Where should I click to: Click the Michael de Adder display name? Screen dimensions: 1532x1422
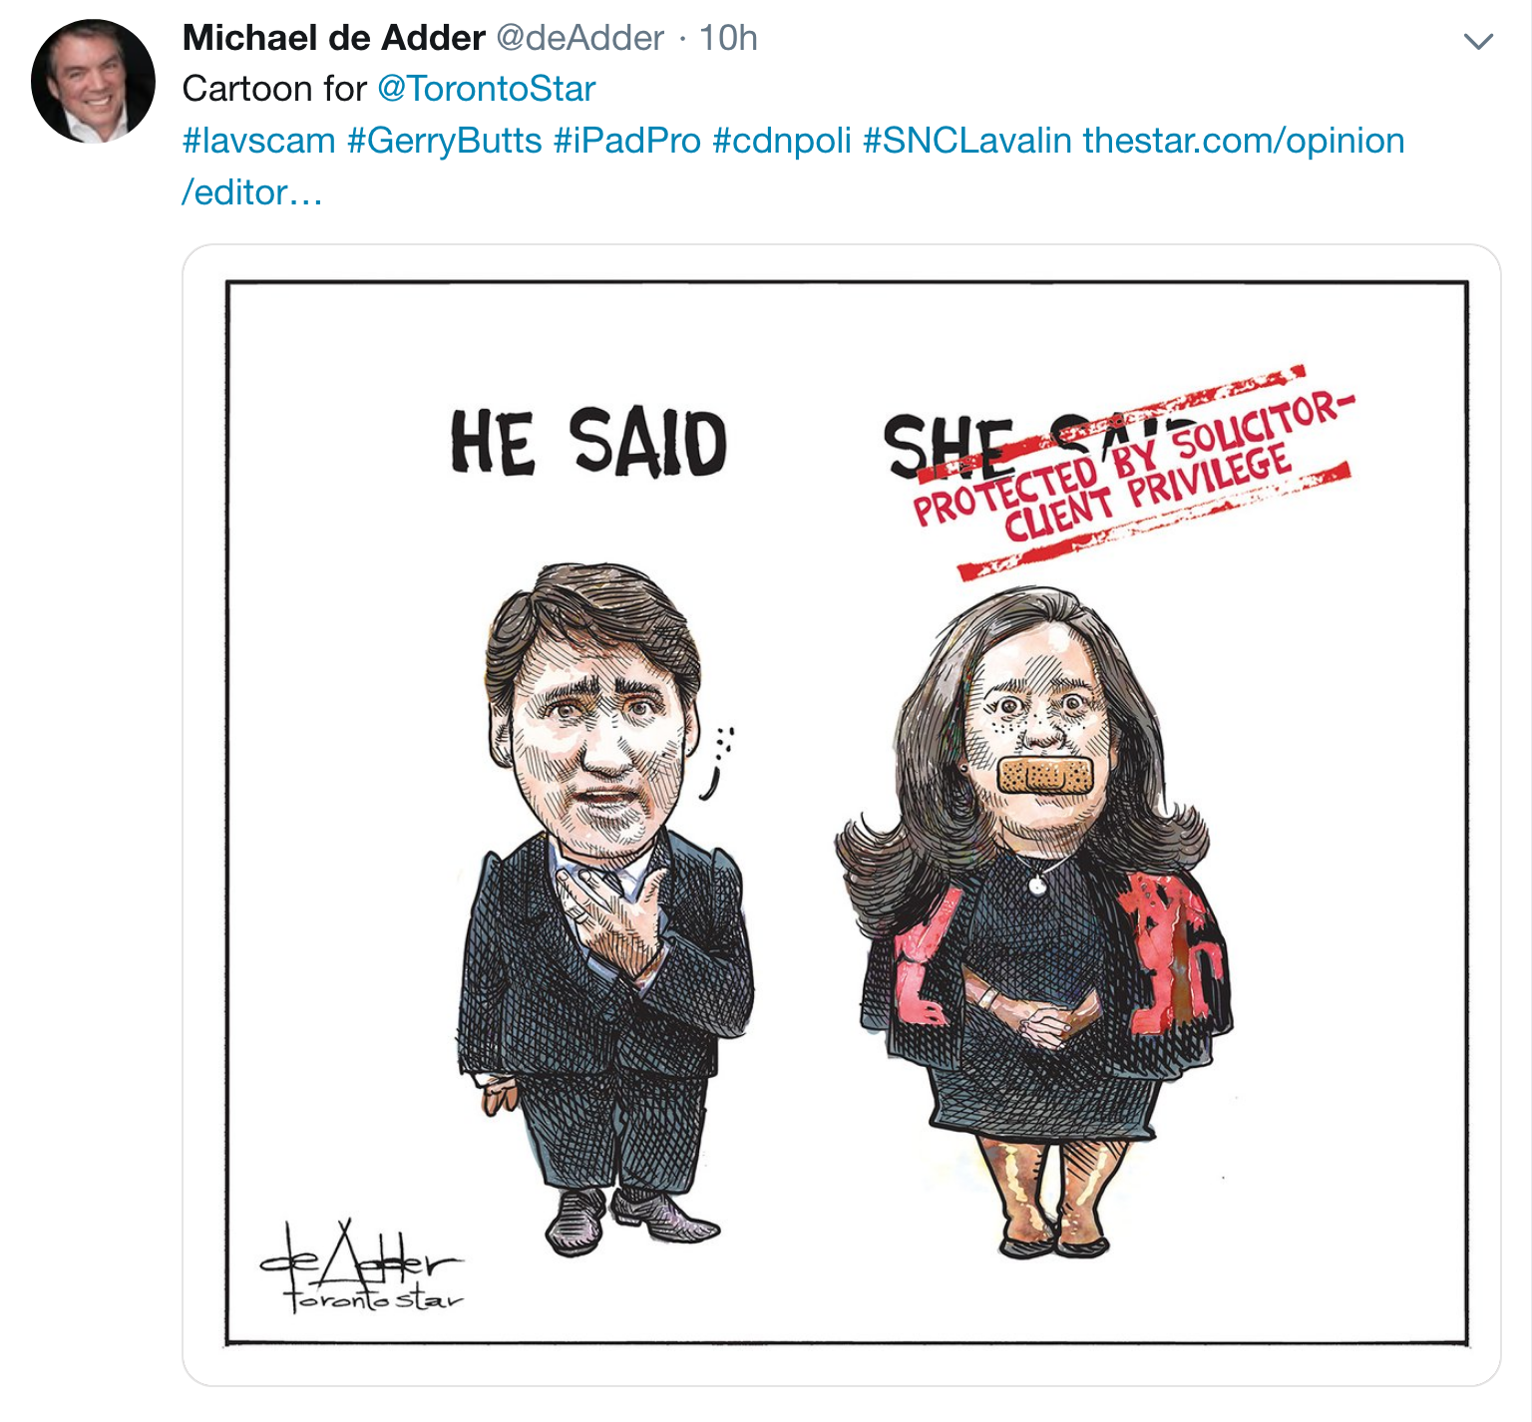coord(333,38)
